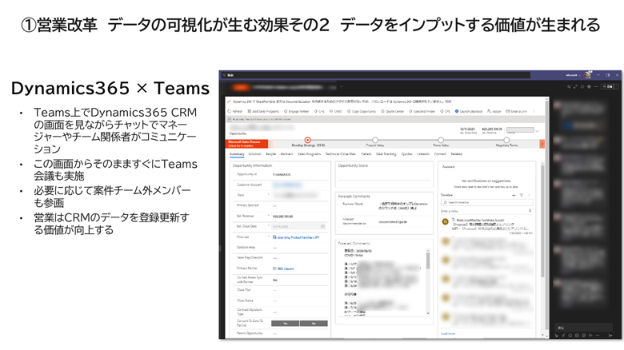Click the process bar left arrow
The width and height of the screenshot is (624, 350).
pos(271,144)
